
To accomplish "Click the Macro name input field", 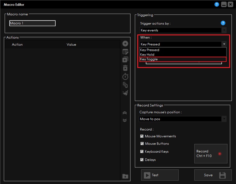I will (32, 23).
